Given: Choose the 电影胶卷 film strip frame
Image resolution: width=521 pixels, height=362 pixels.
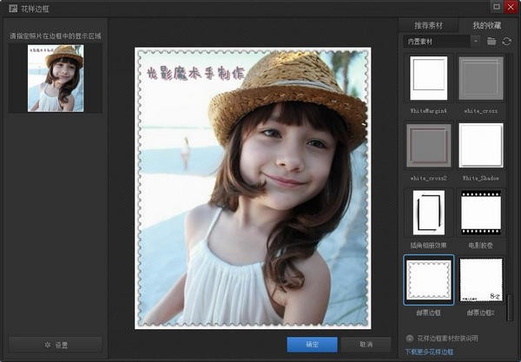Looking at the screenshot, I should point(480,212).
